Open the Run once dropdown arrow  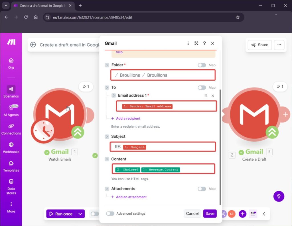(81, 214)
